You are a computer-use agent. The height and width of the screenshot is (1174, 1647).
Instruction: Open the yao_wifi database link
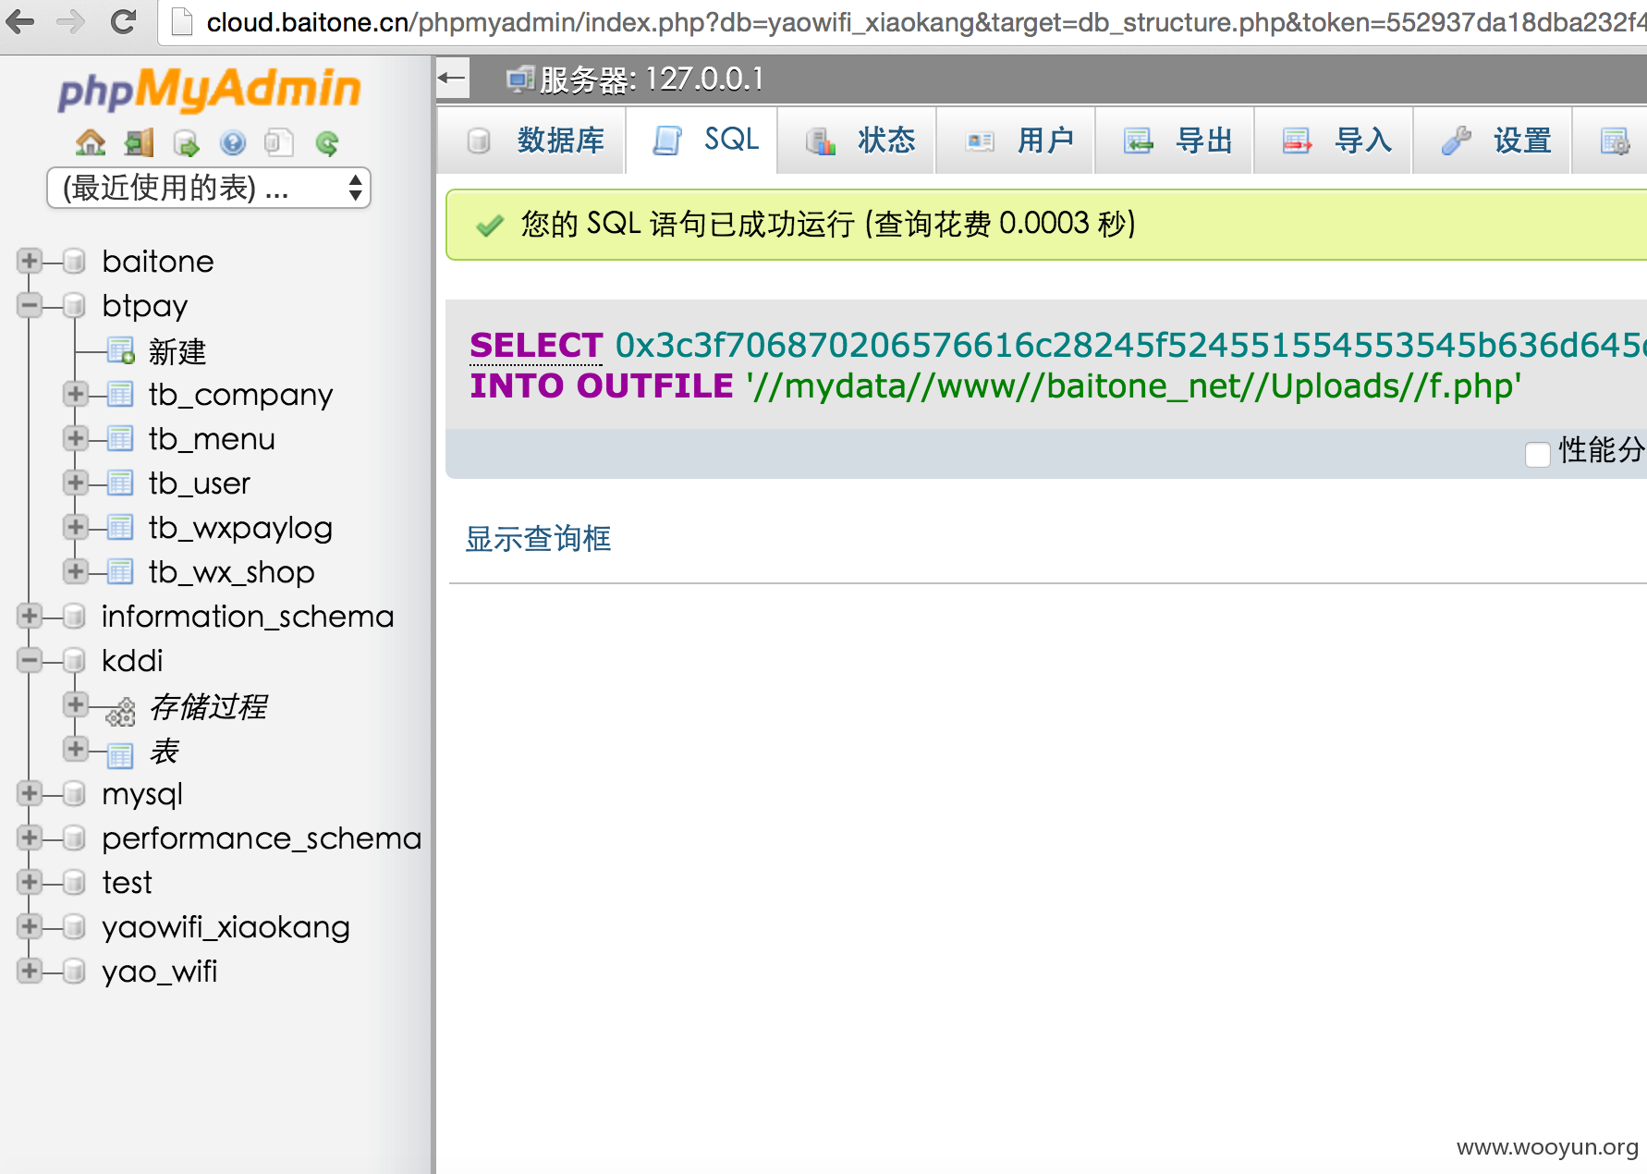[159, 972]
